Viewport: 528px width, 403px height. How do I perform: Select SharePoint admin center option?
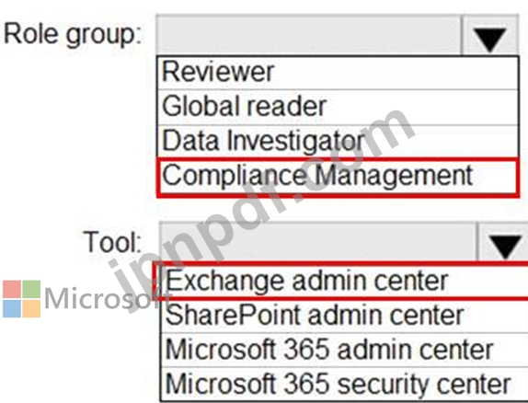(345, 316)
